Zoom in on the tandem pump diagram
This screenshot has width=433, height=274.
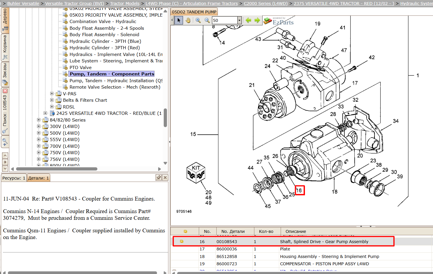(x=198, y=20)
